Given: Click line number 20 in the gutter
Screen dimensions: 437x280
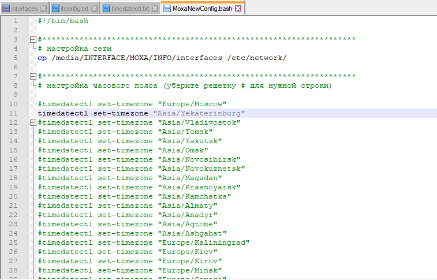Looking at the screenshot, I should 14,196.
